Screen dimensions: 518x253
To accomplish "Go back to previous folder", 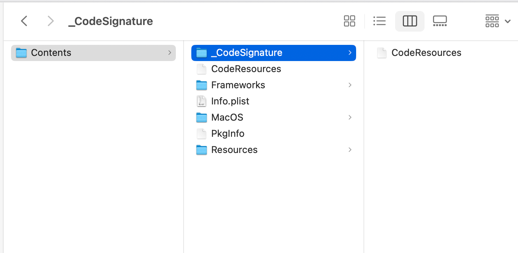I will 24,21.
